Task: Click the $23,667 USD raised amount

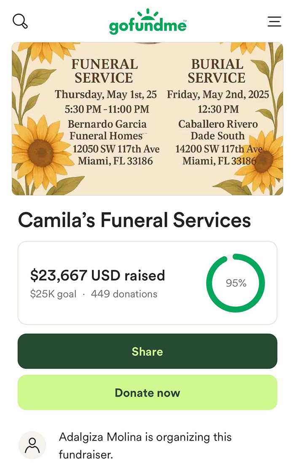Action: click(98, 276)
